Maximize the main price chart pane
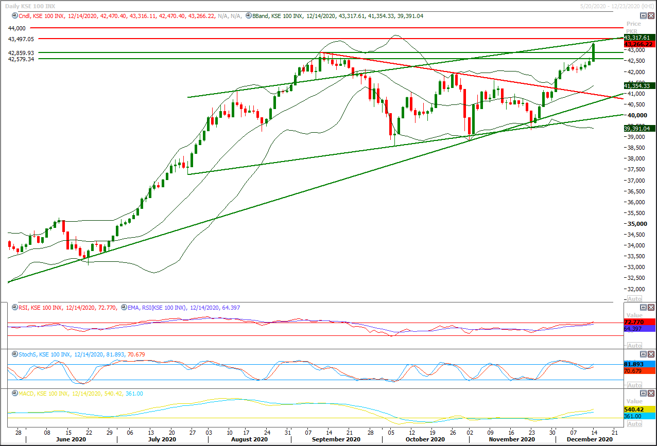Viewport: 657px width, 446px height. pos(643,16)
